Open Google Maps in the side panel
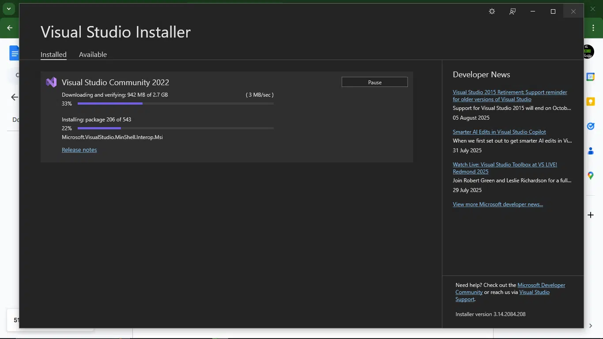This screenshot has height=339, width=603. tap(591, 176)
